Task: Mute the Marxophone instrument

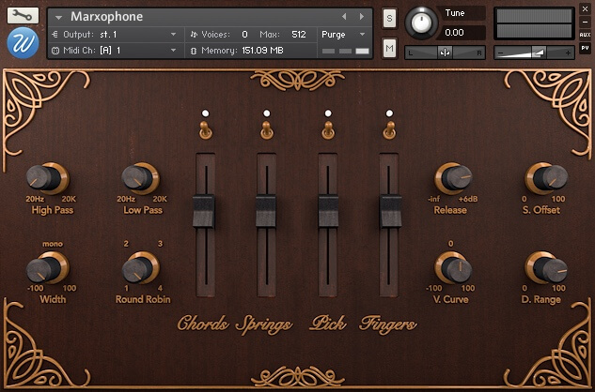Action: 389,48
